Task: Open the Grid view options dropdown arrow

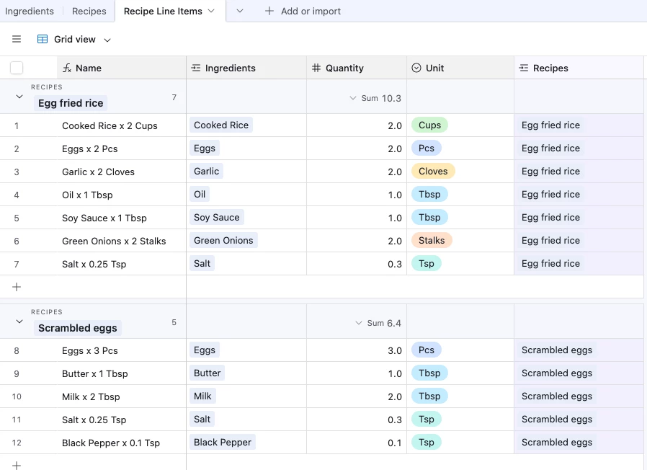Action: tap(107, 40)
